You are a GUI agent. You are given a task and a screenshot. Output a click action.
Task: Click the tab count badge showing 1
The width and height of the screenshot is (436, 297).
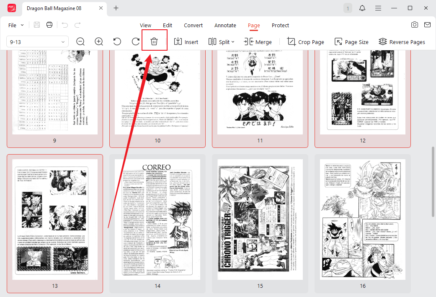click(x=348, y=8)
